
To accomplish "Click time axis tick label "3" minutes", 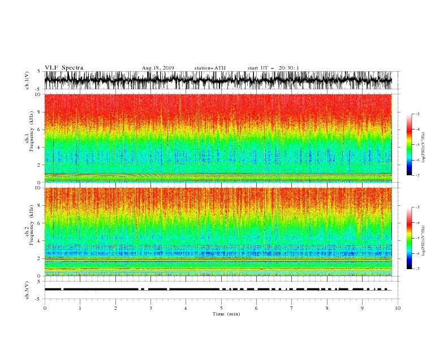I will tap(150, 308).
